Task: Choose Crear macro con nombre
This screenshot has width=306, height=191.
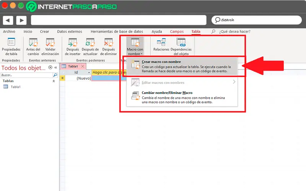Action: coord(182,66)
